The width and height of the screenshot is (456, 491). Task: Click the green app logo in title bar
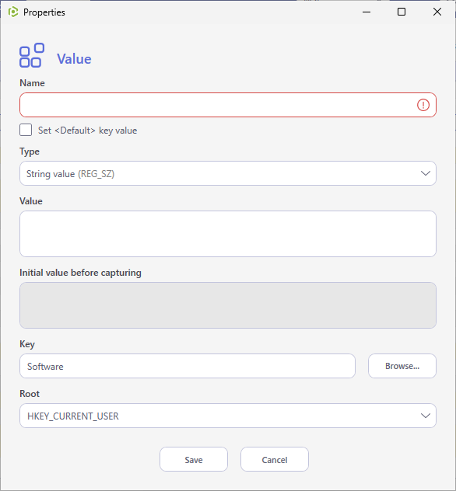click(13, 12)
